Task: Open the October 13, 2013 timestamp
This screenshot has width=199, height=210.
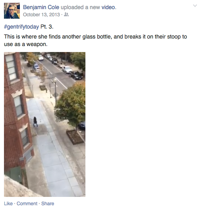Action: [41, 14]
